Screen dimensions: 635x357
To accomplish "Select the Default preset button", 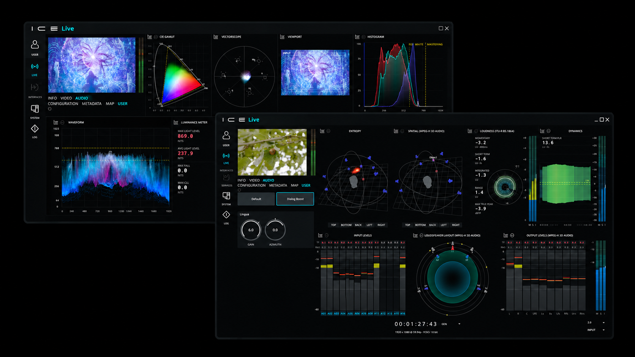I will pyautogui.click(x=256, y=199).
